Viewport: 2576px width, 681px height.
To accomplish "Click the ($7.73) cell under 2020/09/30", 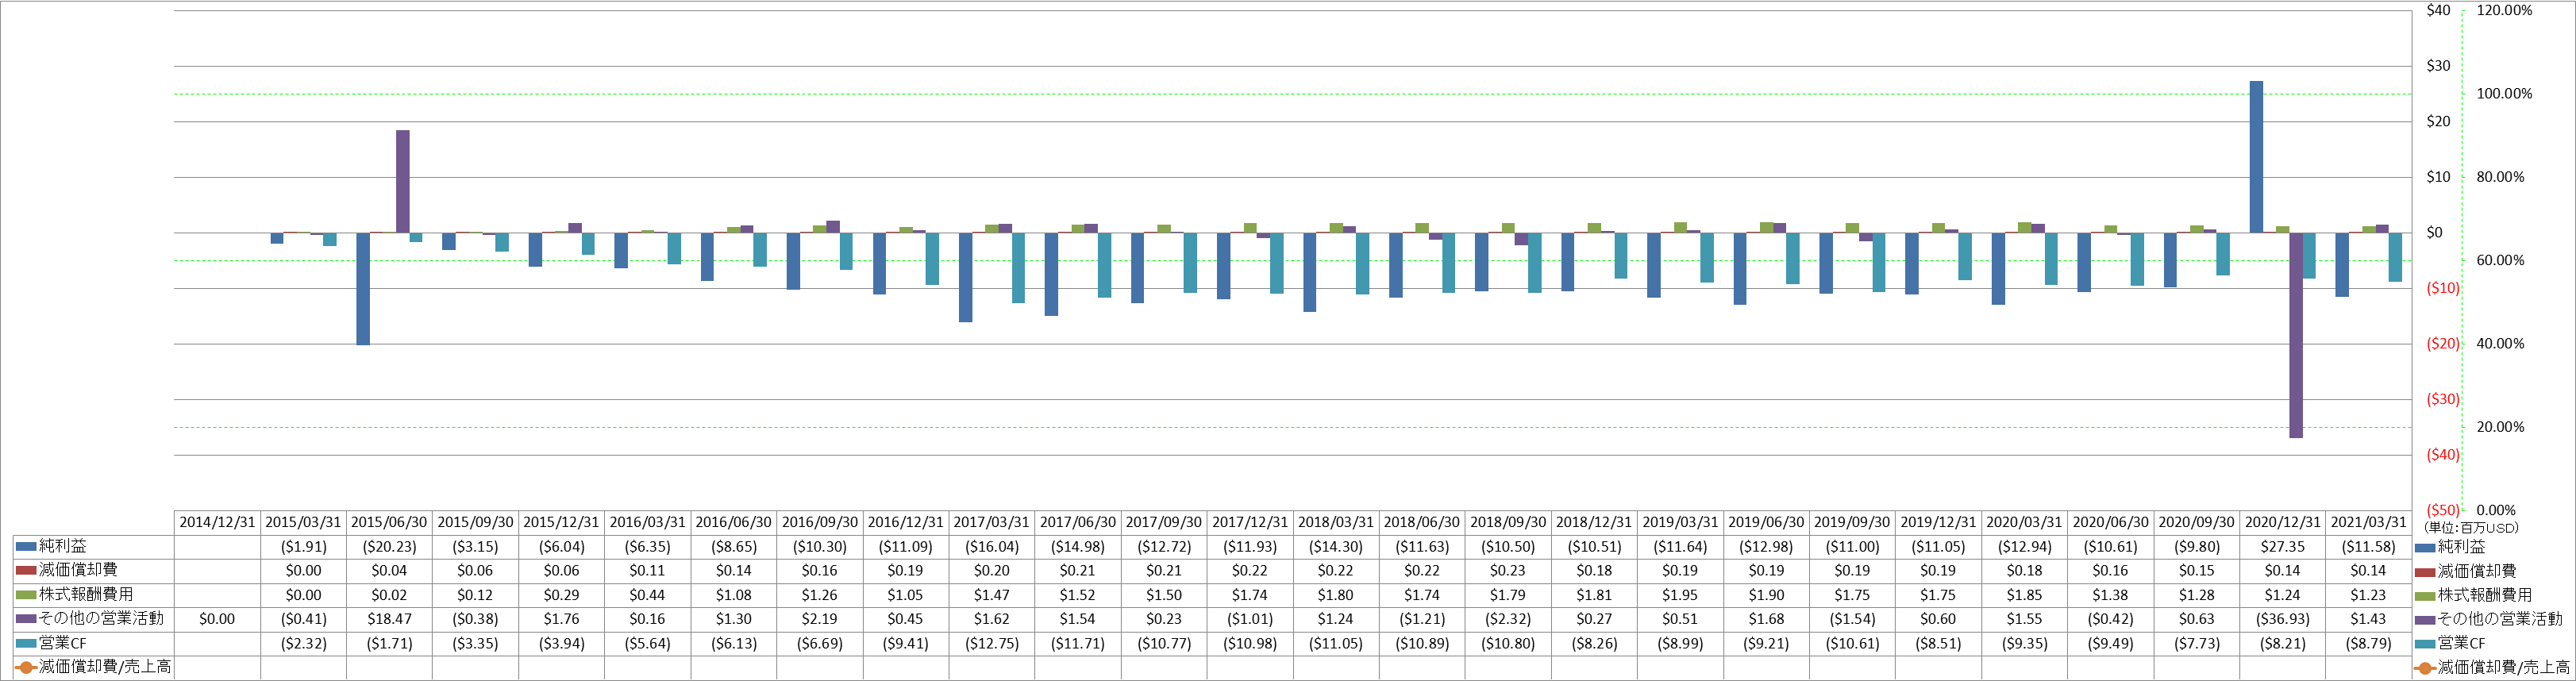I will [2196, 643].
